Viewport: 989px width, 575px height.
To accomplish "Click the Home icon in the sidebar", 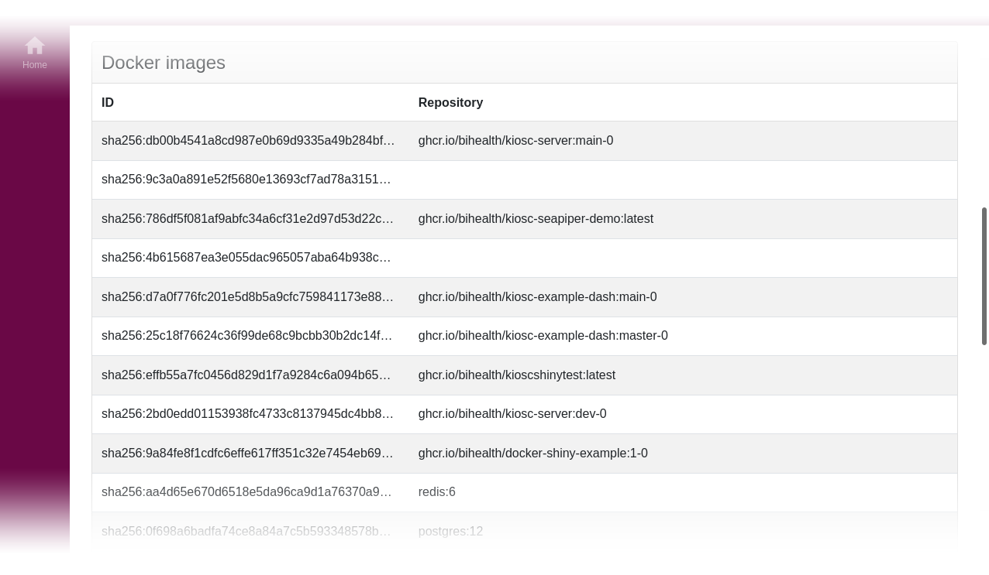I will click(35, 46).
